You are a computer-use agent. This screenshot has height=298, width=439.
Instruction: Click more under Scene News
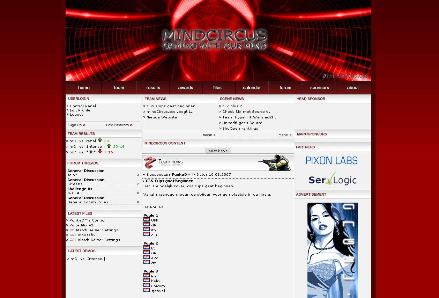285,135
